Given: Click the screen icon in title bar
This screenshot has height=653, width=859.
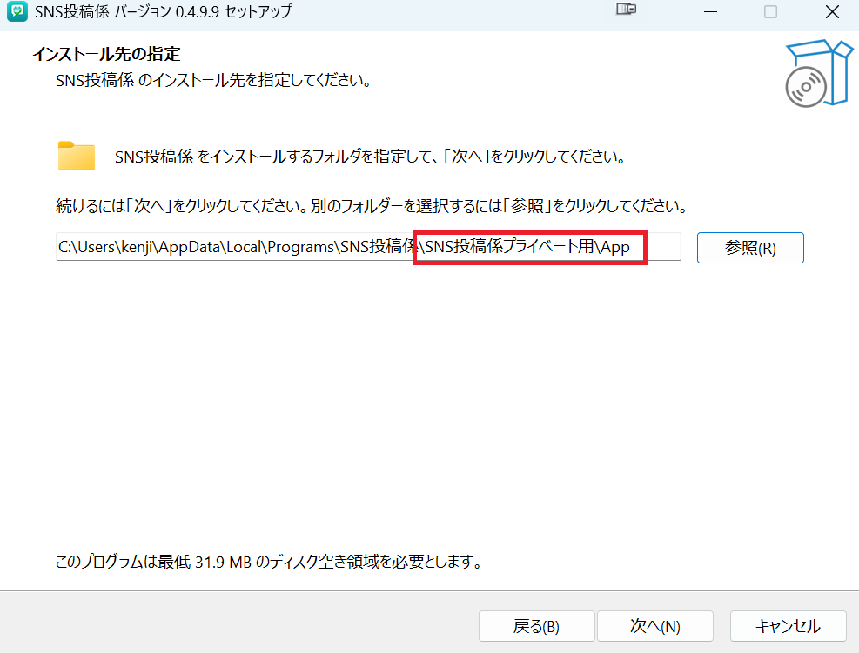Looking at the screenshot, I should click(x=626, y=10).
